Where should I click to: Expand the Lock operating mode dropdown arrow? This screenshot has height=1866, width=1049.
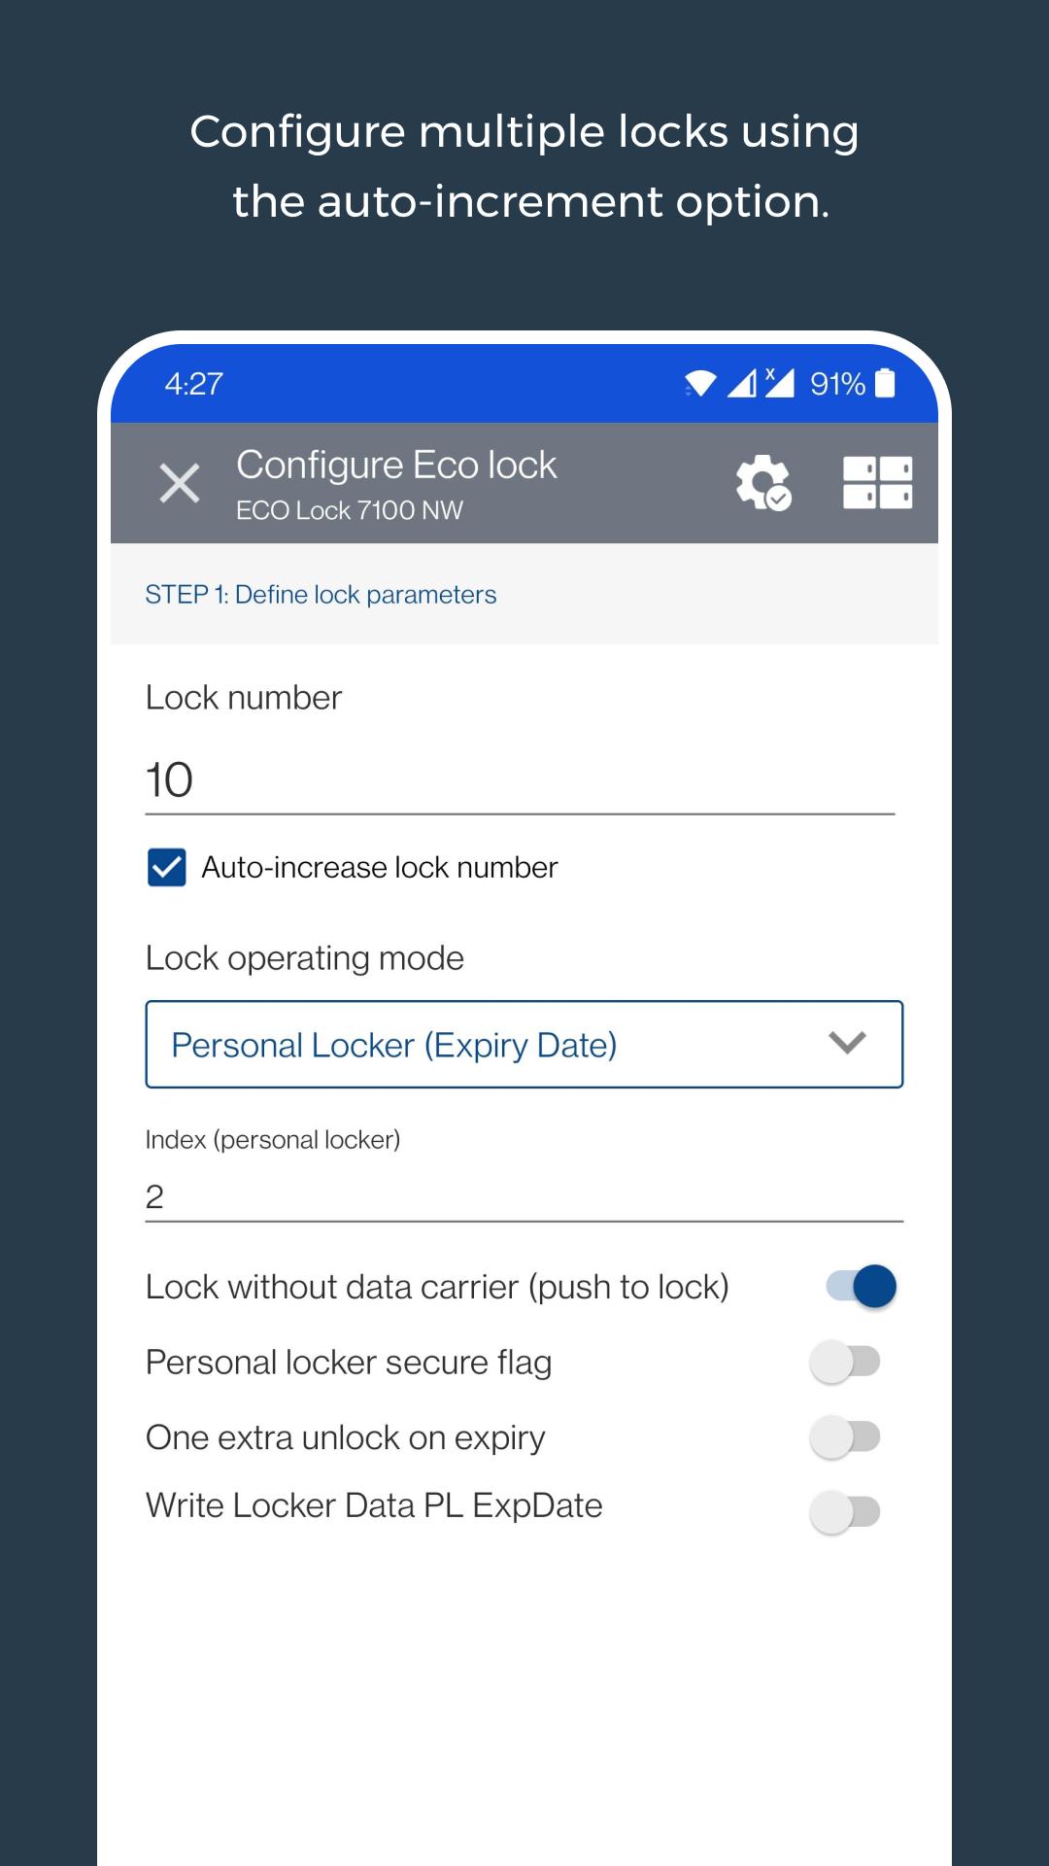coord(847,1044)
